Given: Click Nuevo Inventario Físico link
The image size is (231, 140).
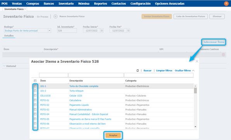Looking at the screenshot, I should (x=72, y=16).
